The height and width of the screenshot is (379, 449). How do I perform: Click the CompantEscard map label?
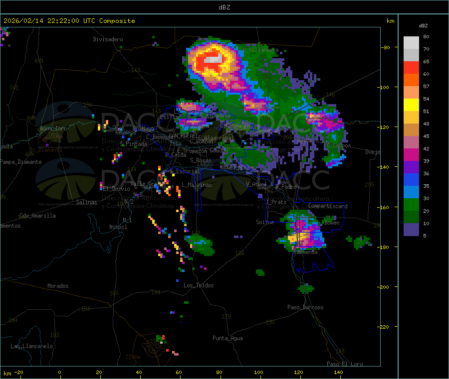[328, 206]
